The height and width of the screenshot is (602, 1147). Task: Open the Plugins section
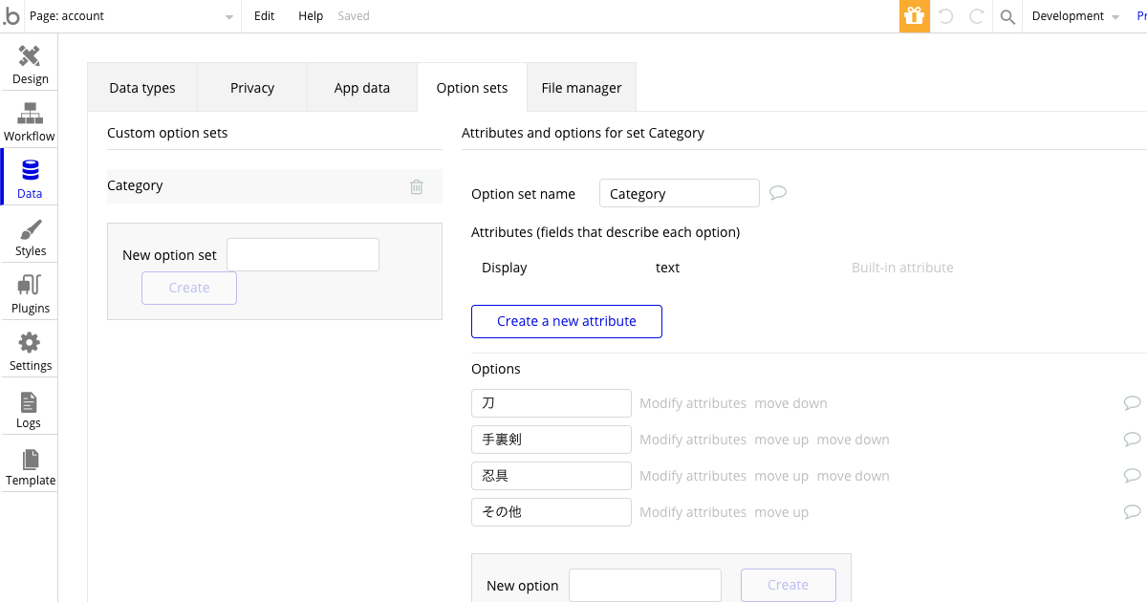[x=30, y=293]
